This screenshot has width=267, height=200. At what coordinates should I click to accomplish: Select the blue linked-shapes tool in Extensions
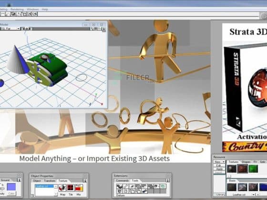pos(144,191)
